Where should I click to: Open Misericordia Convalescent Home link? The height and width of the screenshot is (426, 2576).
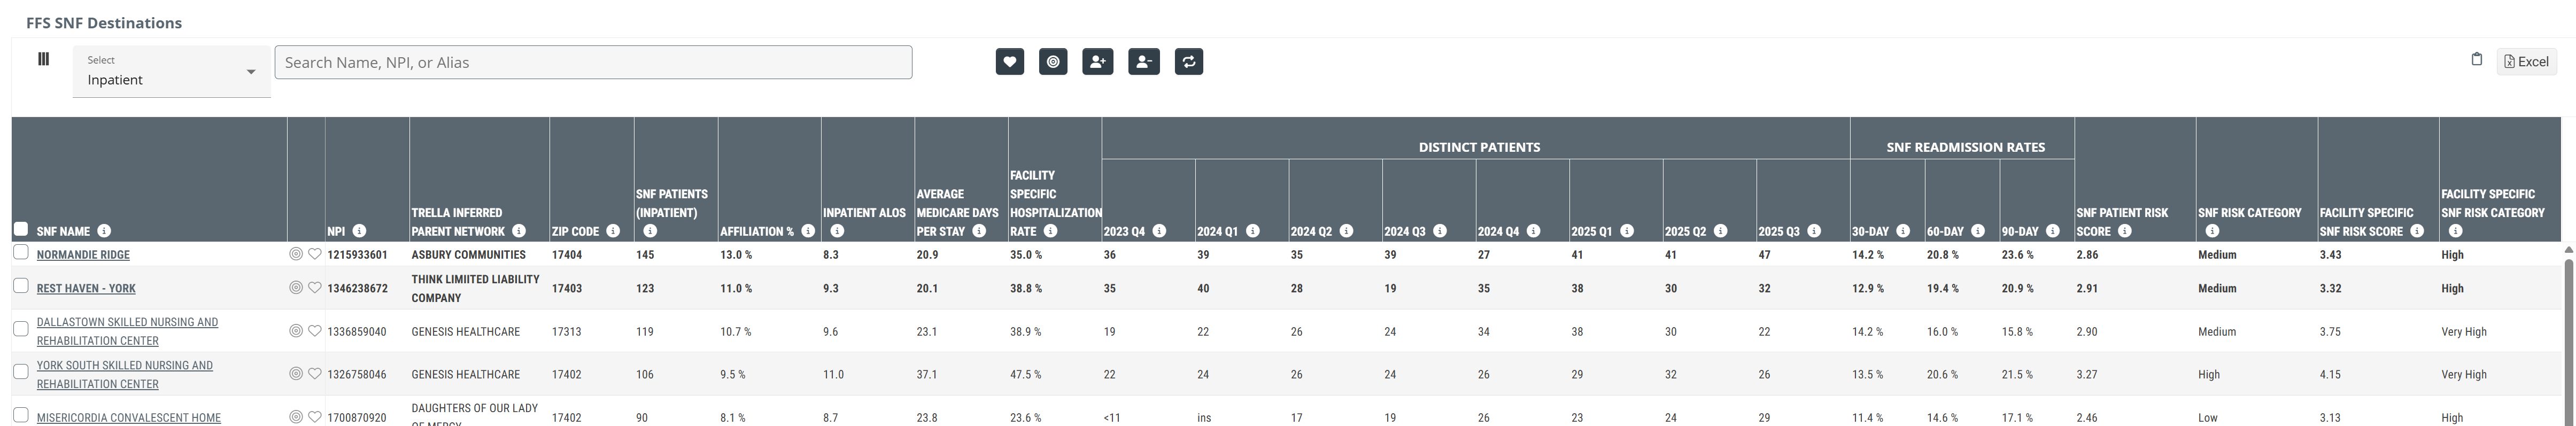[x=128, y=418]
